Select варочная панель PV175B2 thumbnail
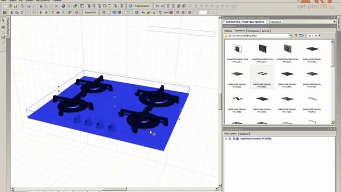 point(237,102)
